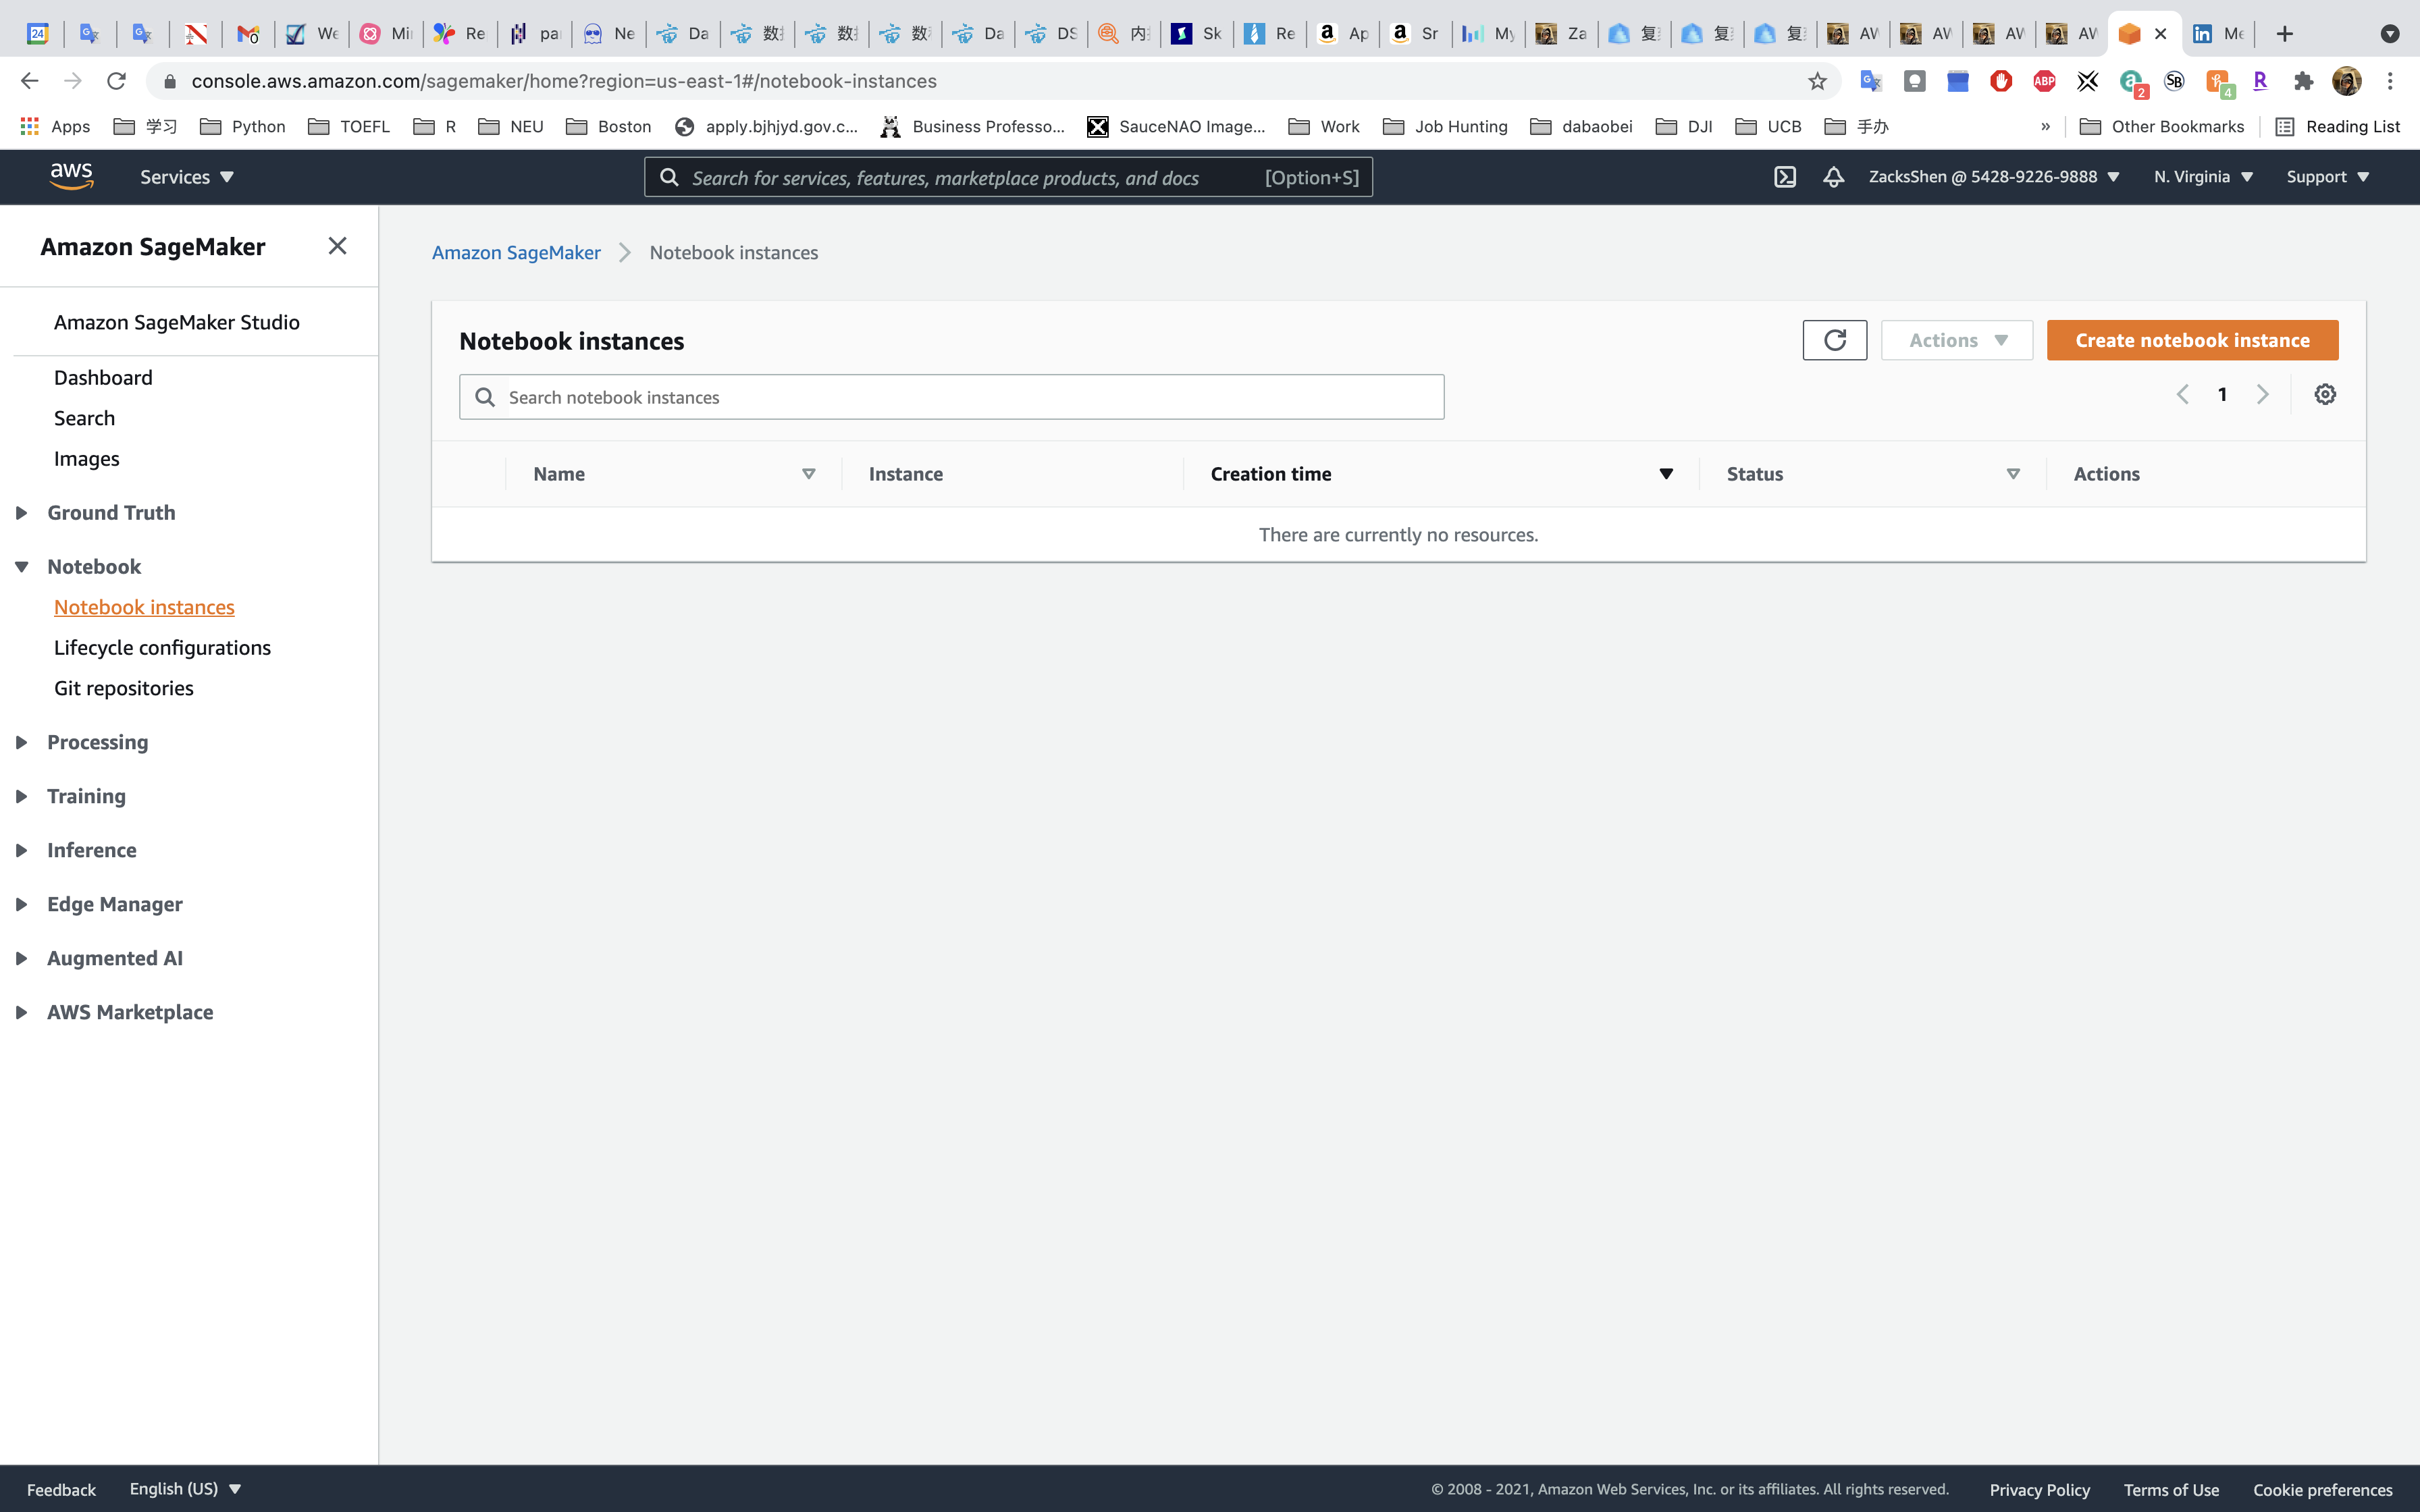The width and height of the screenshot is (2420, 1512).
Task: Open AWS CloudShell terminal icon
Action: coord(1785,177)
